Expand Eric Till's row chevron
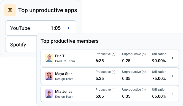The width and height of the screenshot is (183, 106). 173,58
